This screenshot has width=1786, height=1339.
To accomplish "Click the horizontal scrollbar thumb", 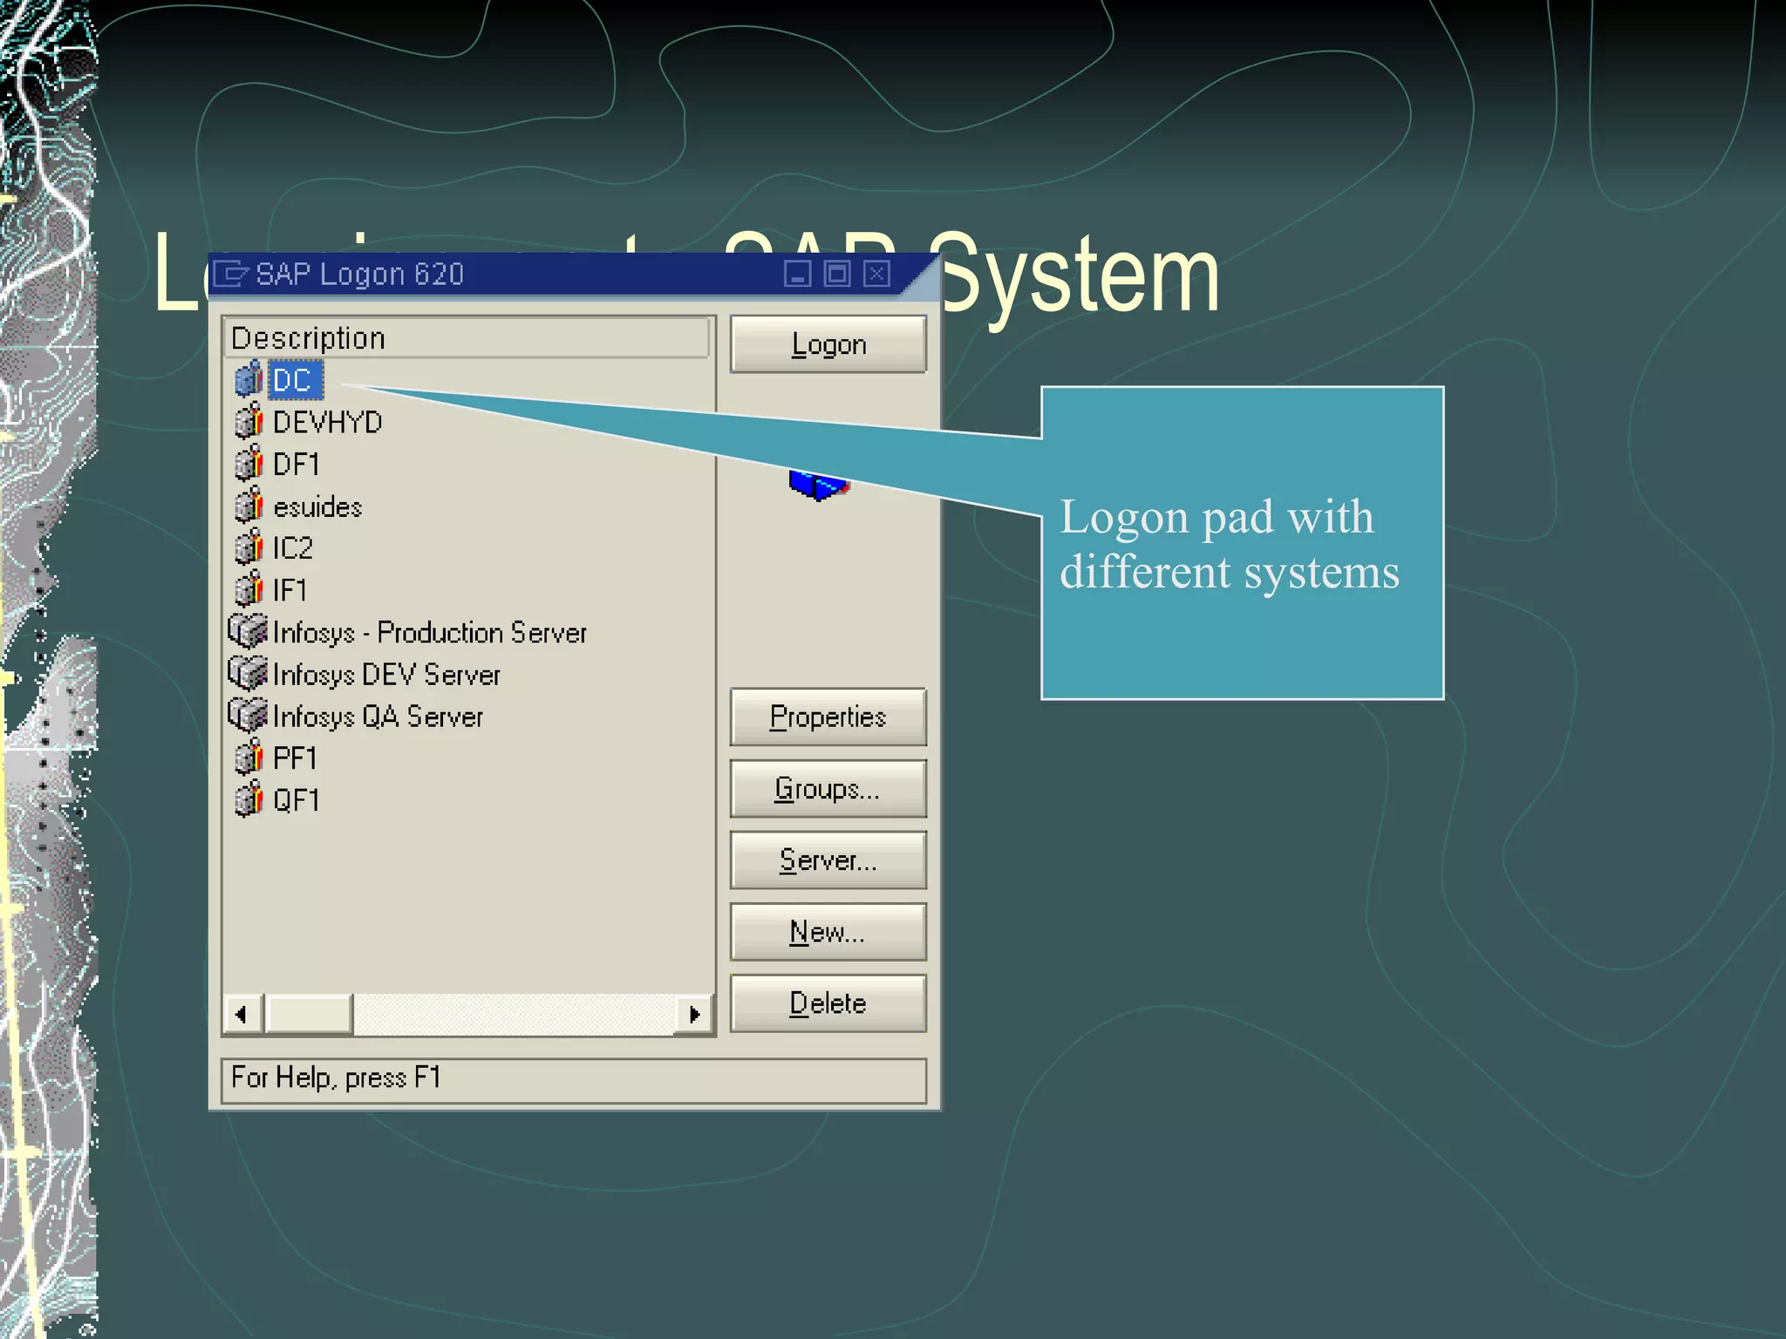I will [x=309, y=1014].
